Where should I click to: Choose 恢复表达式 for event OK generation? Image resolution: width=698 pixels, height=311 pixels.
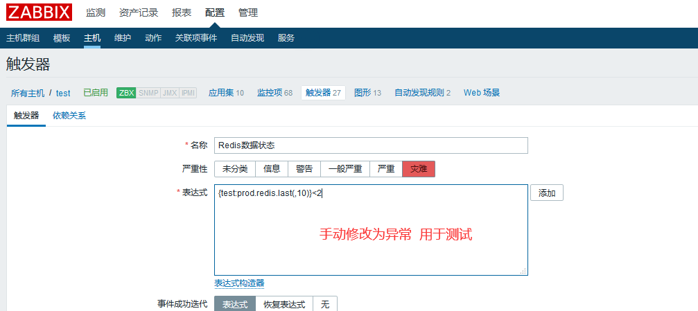coord(284,304)
